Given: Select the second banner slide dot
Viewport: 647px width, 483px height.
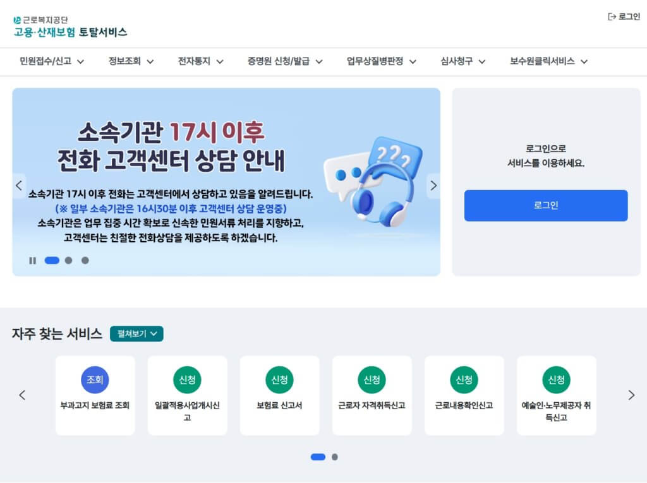Looking at the screenshot, I should tap(68, 260).
